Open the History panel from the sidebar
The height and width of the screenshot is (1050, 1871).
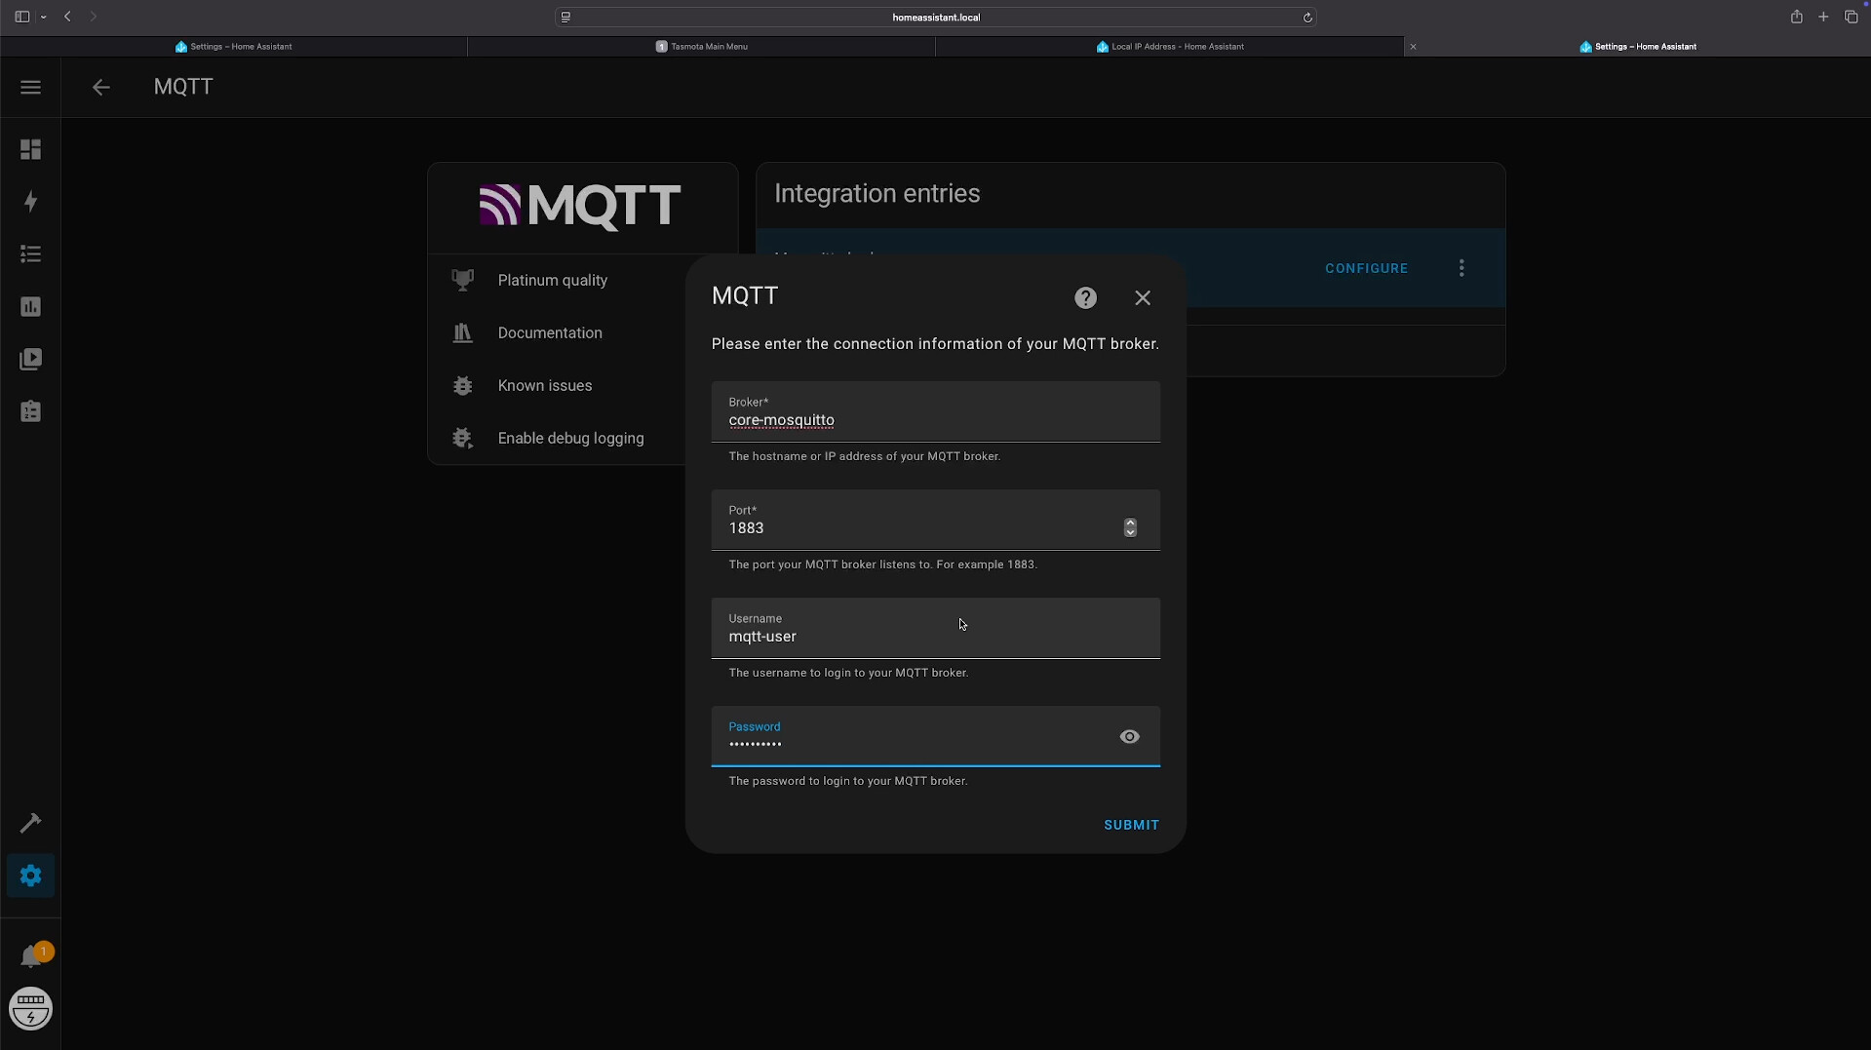(30, 307)
